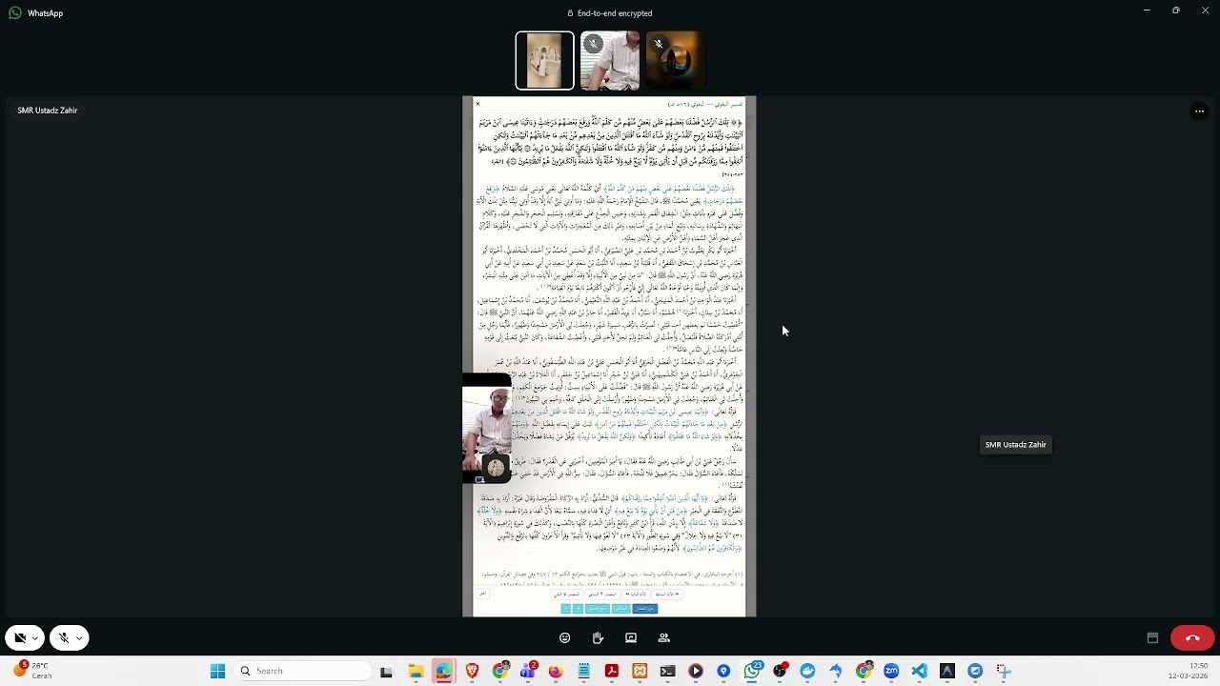The image size is (1220, 686).
Task: Switch call layout view icon
Action: 1152,637
